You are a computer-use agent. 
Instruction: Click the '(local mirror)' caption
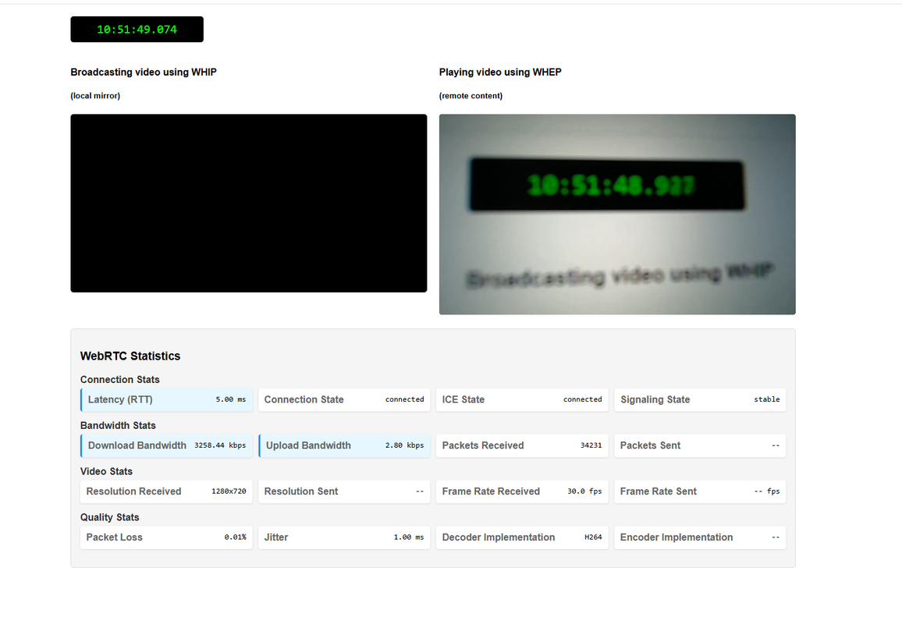tap(95, 95)
